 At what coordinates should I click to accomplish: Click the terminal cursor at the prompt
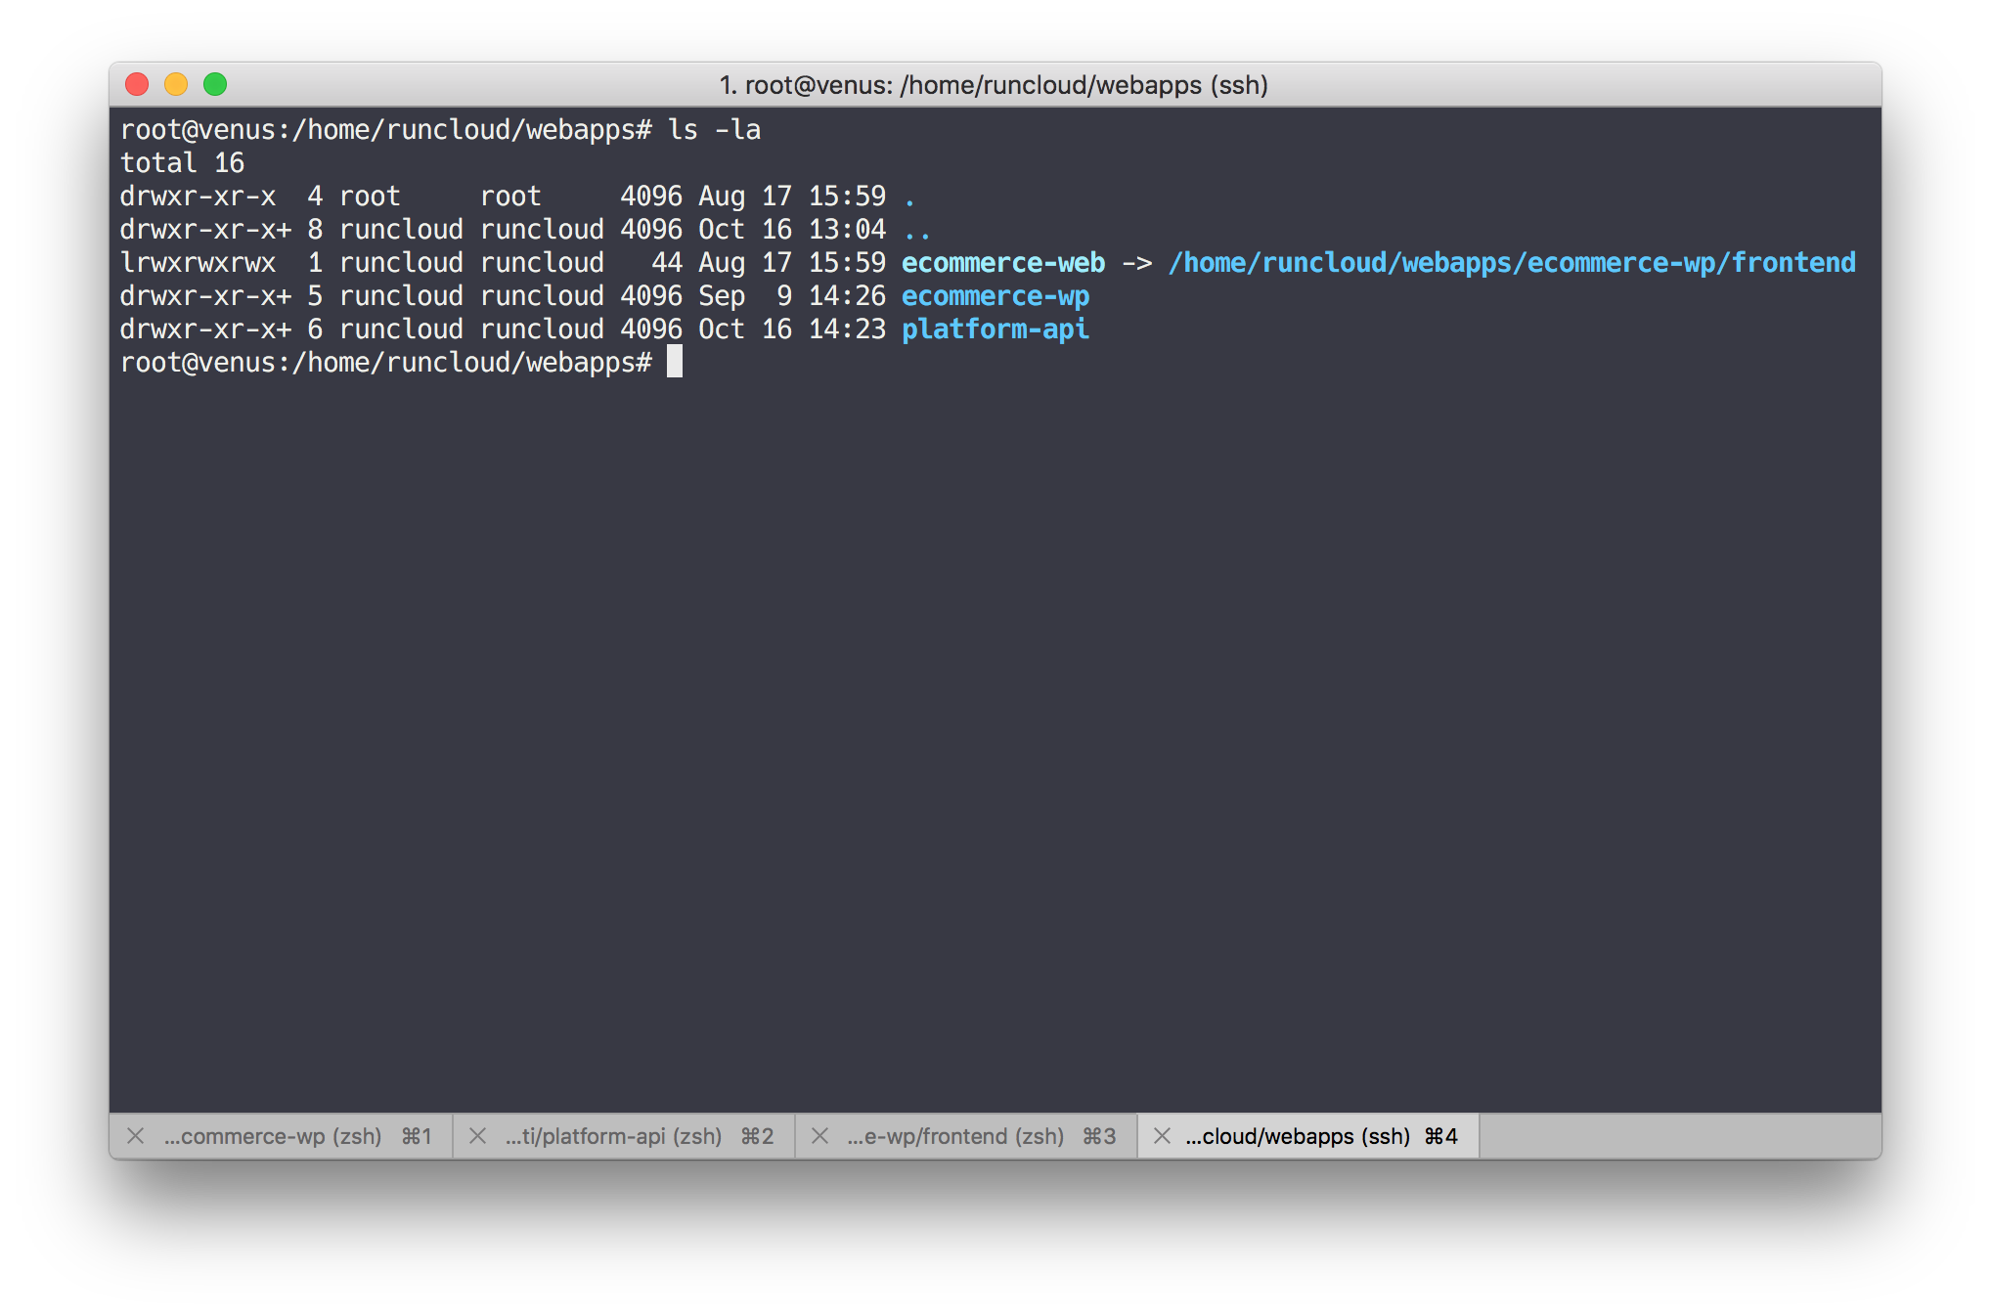click(675, 363)
